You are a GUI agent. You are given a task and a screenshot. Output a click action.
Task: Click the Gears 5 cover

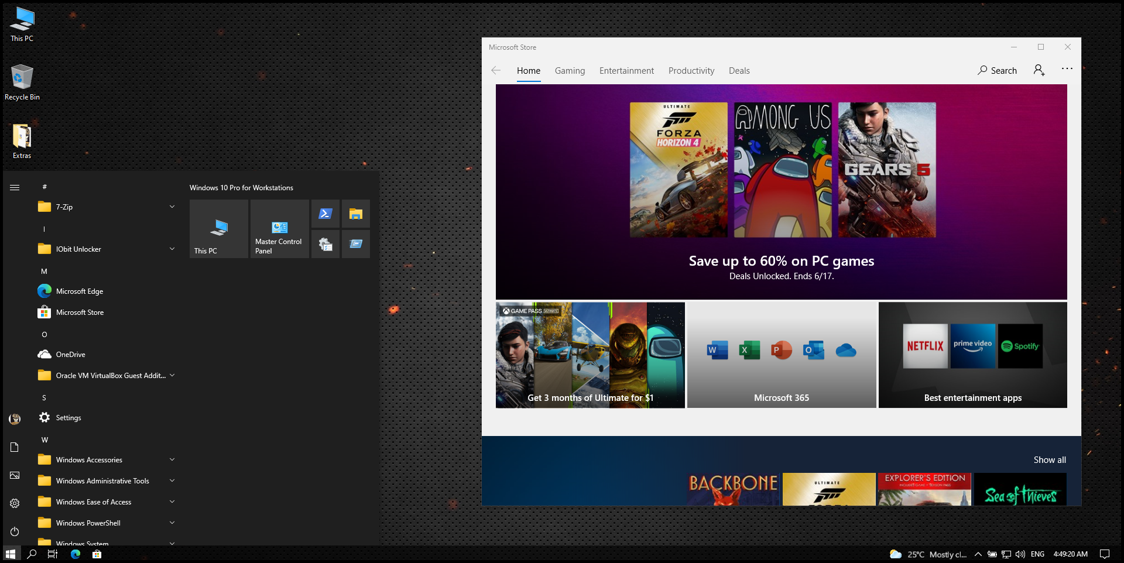[887, 170]
